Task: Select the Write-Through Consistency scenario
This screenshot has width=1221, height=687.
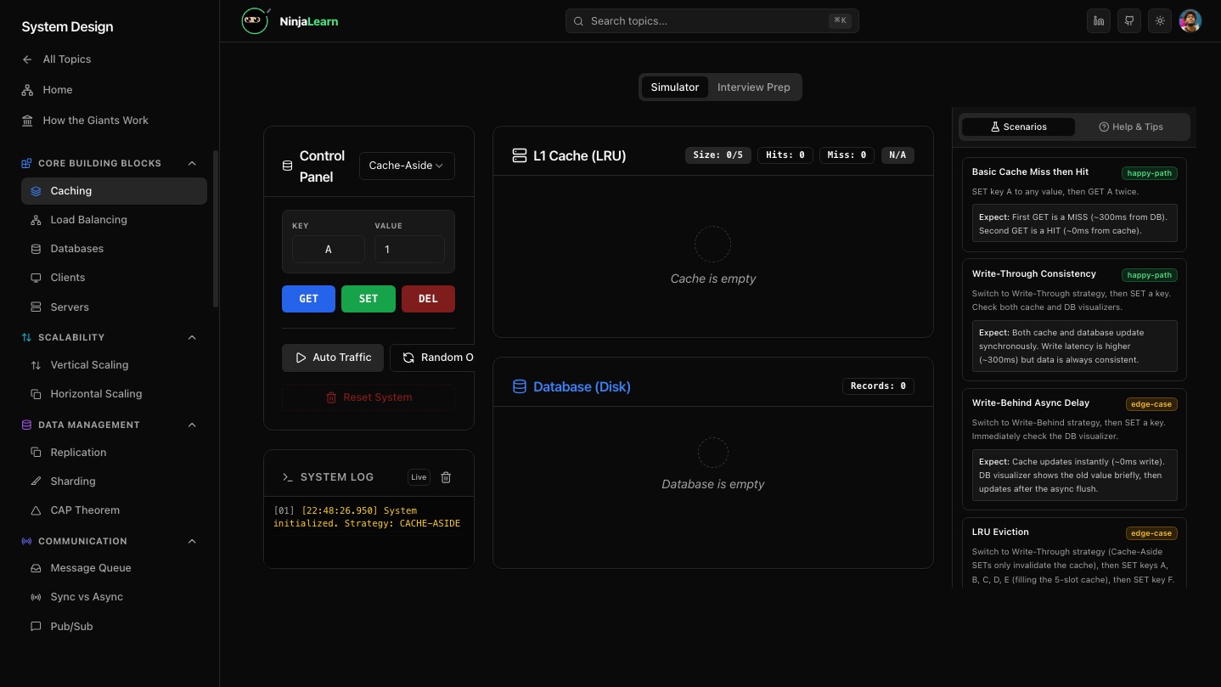Action: [1074, 320]
